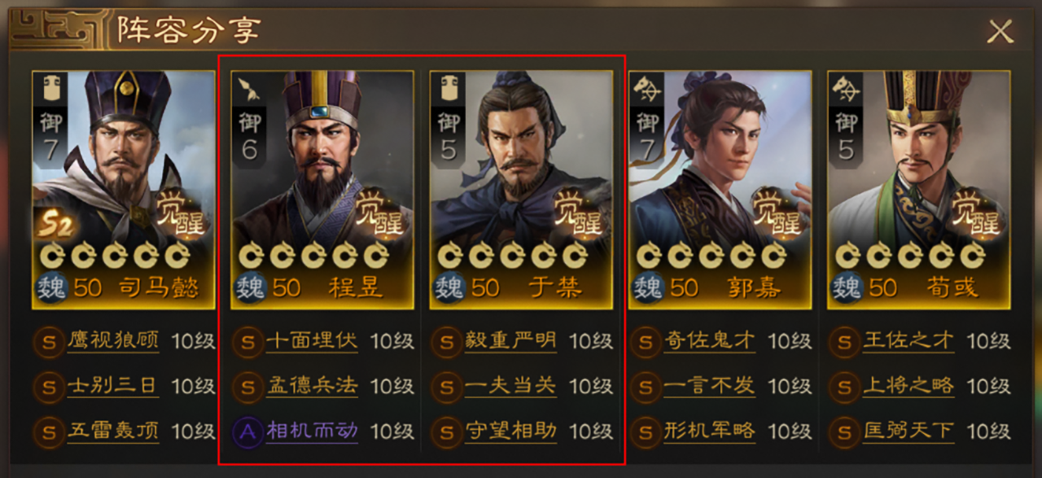1042x478 pixels.
Task: Open the 王佐之才 skill link
Action: coord(908,341)
